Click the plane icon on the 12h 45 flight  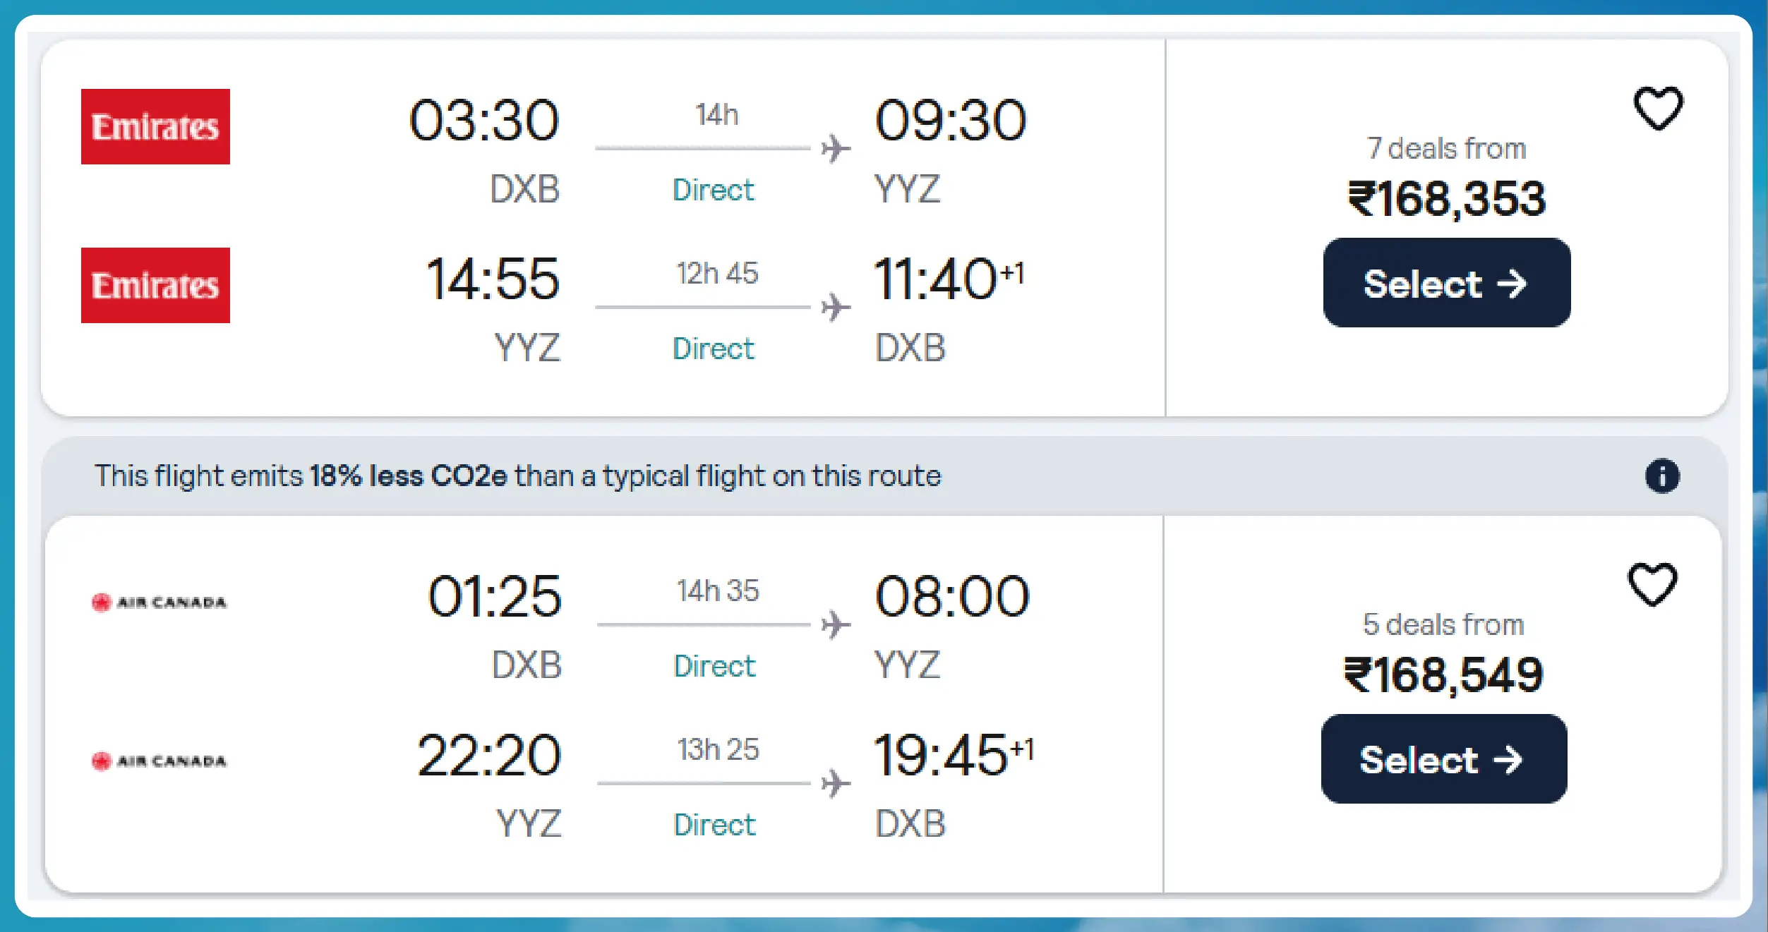[836, 308]
